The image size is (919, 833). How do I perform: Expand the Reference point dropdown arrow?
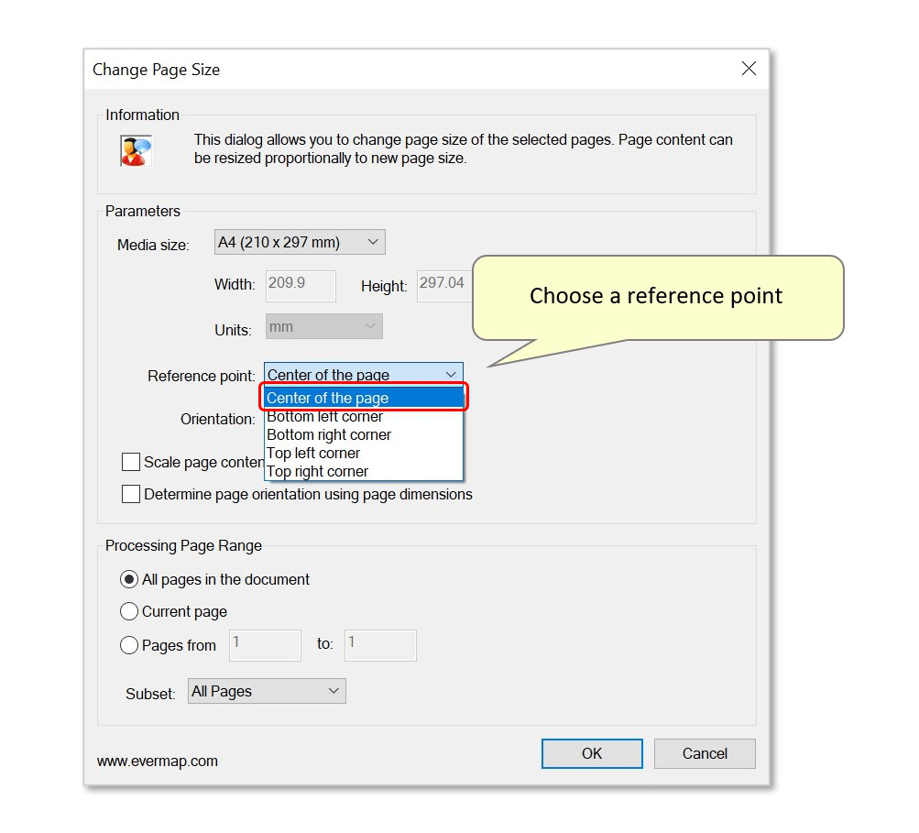click(x=451, y=374)
